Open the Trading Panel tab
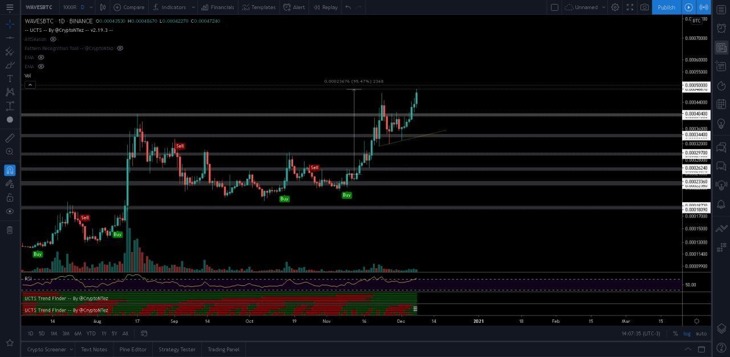730x357 pixels. pyautogui.click(x=224, y=349)
